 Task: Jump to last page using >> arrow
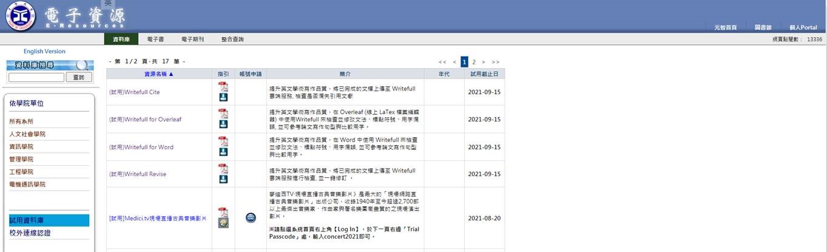point(495,62)
